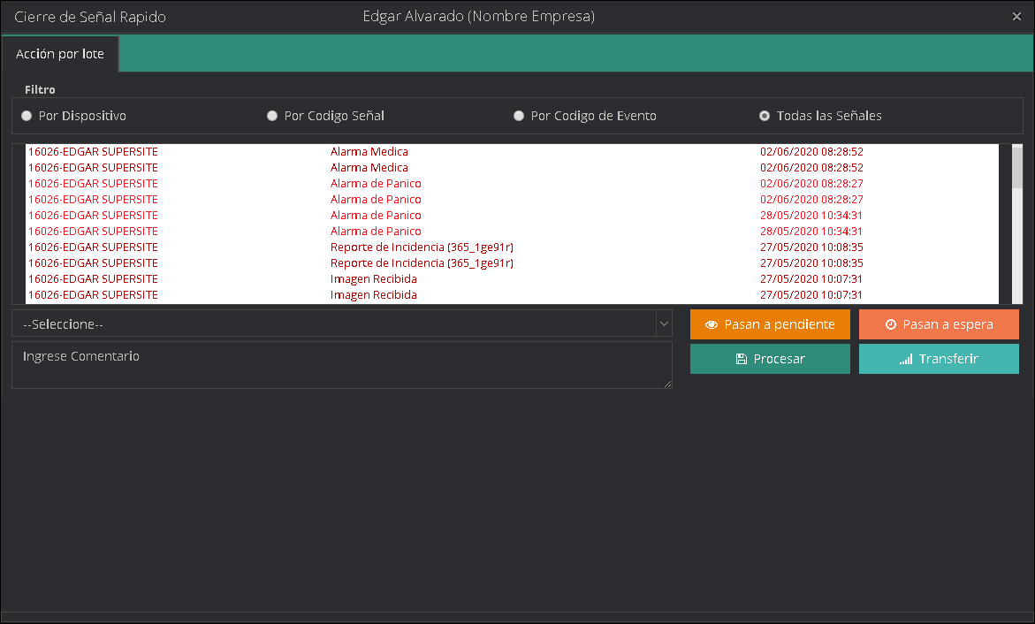Screen dimensions: 1035x624
Task: Click the eye icon on Pasan a pendiente
Action: pyautogui.click(x=712, y=324)
